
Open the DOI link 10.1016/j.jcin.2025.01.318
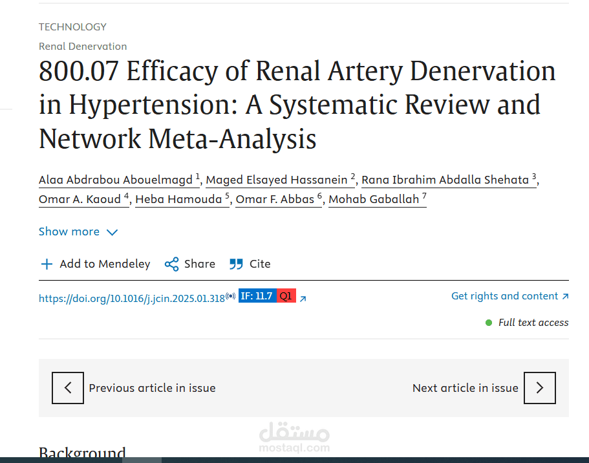click(x=131, y=299)
